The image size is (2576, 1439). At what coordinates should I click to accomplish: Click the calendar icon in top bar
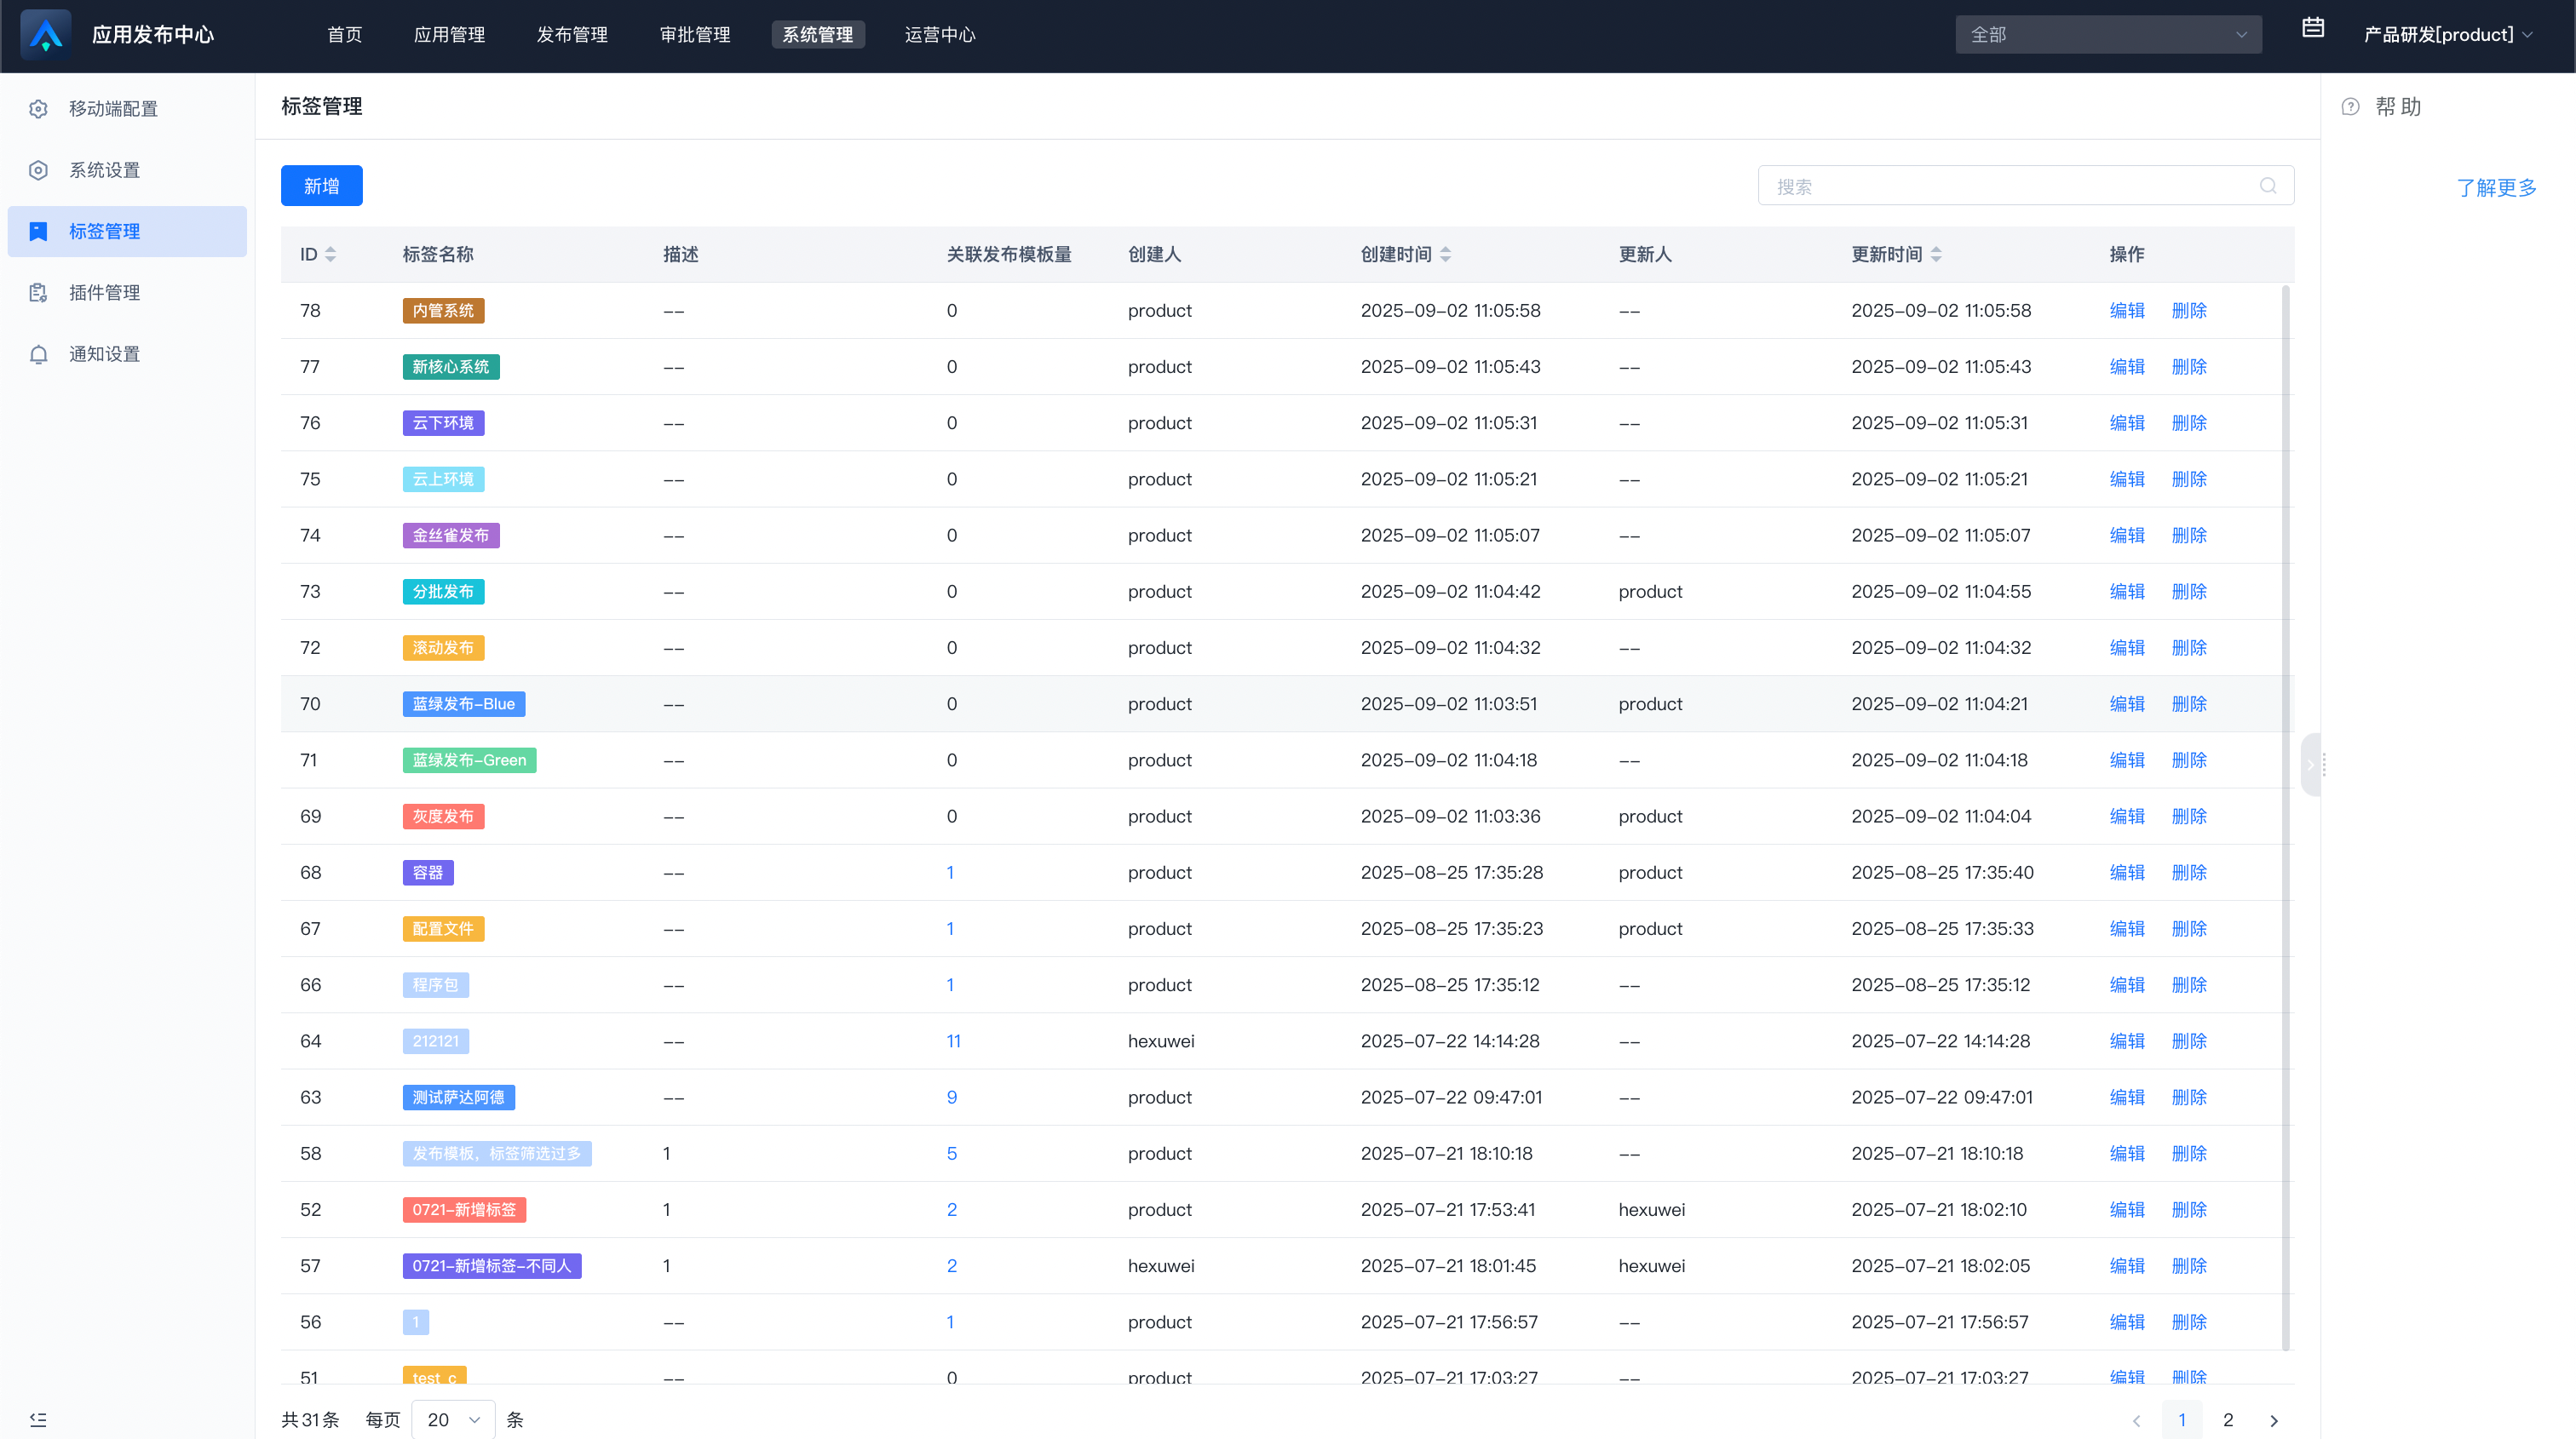2312,29
